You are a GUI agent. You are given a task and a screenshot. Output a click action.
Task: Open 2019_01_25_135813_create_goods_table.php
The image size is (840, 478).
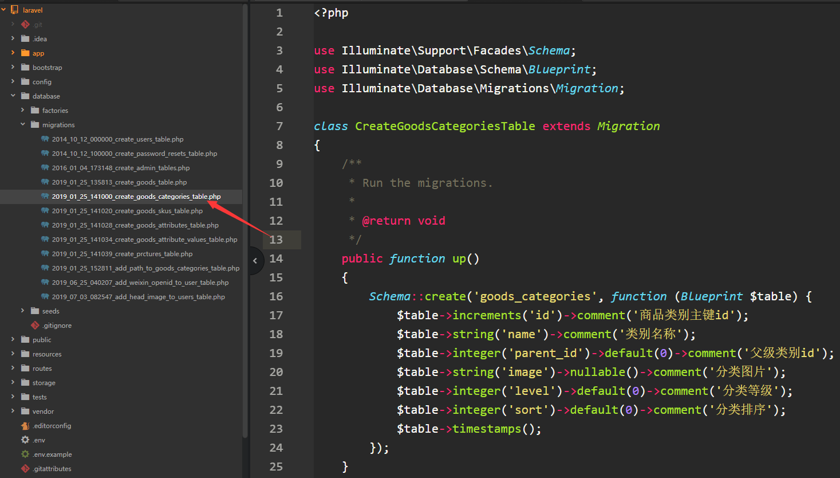click(x=119, y=182)
